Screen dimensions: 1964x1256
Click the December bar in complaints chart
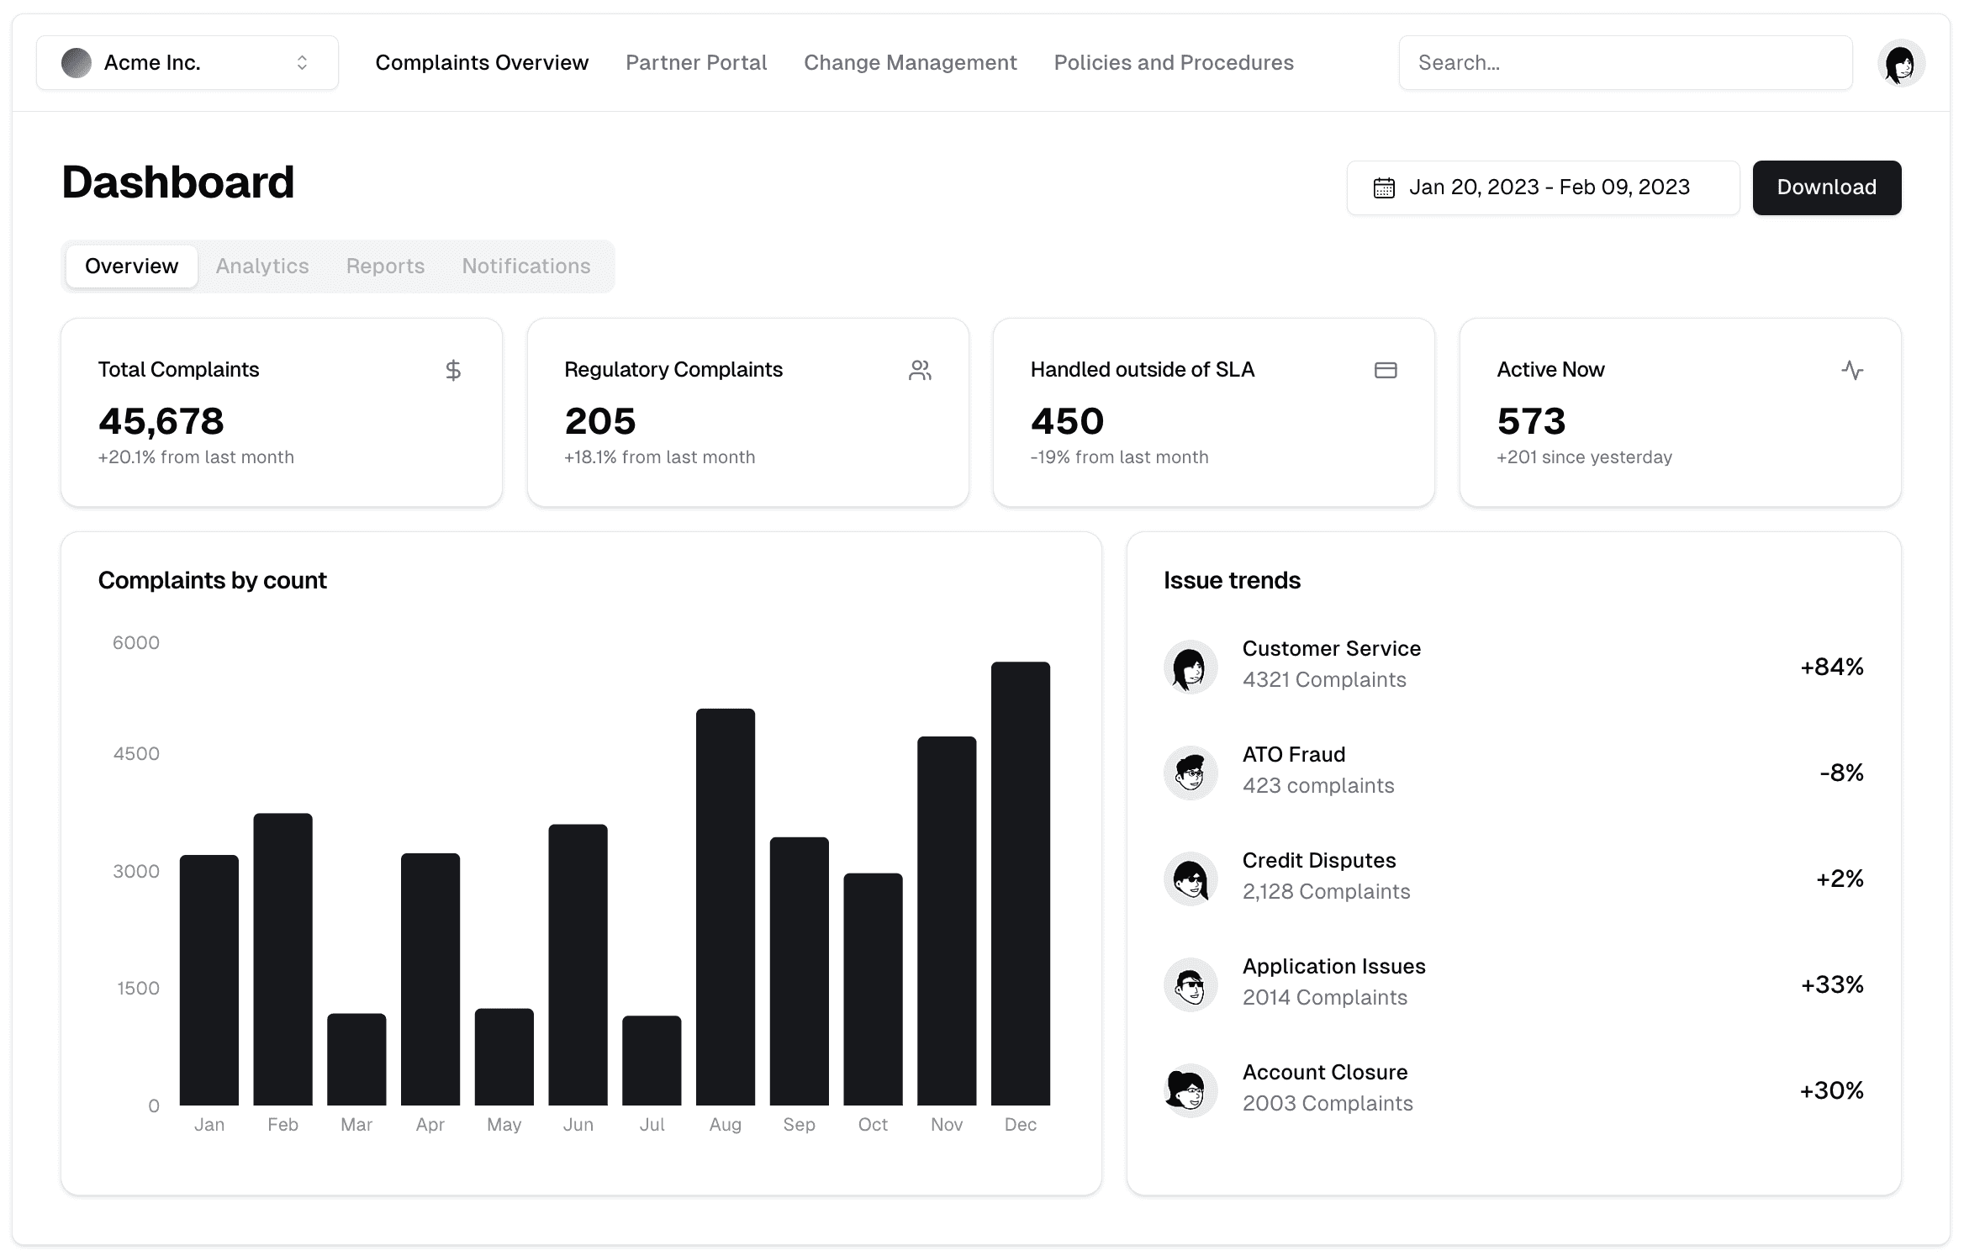[1020, 883]
